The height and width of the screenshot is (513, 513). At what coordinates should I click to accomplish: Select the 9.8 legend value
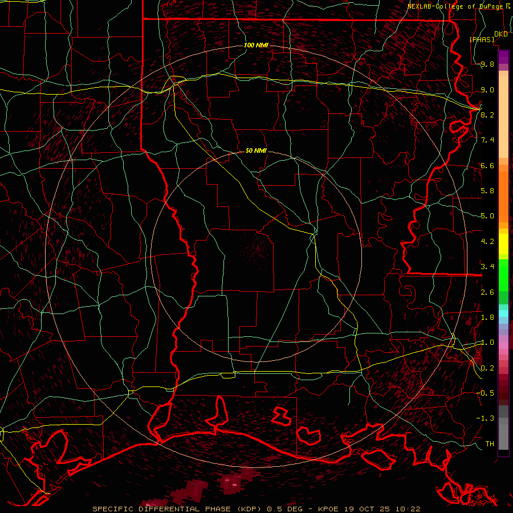487,64
